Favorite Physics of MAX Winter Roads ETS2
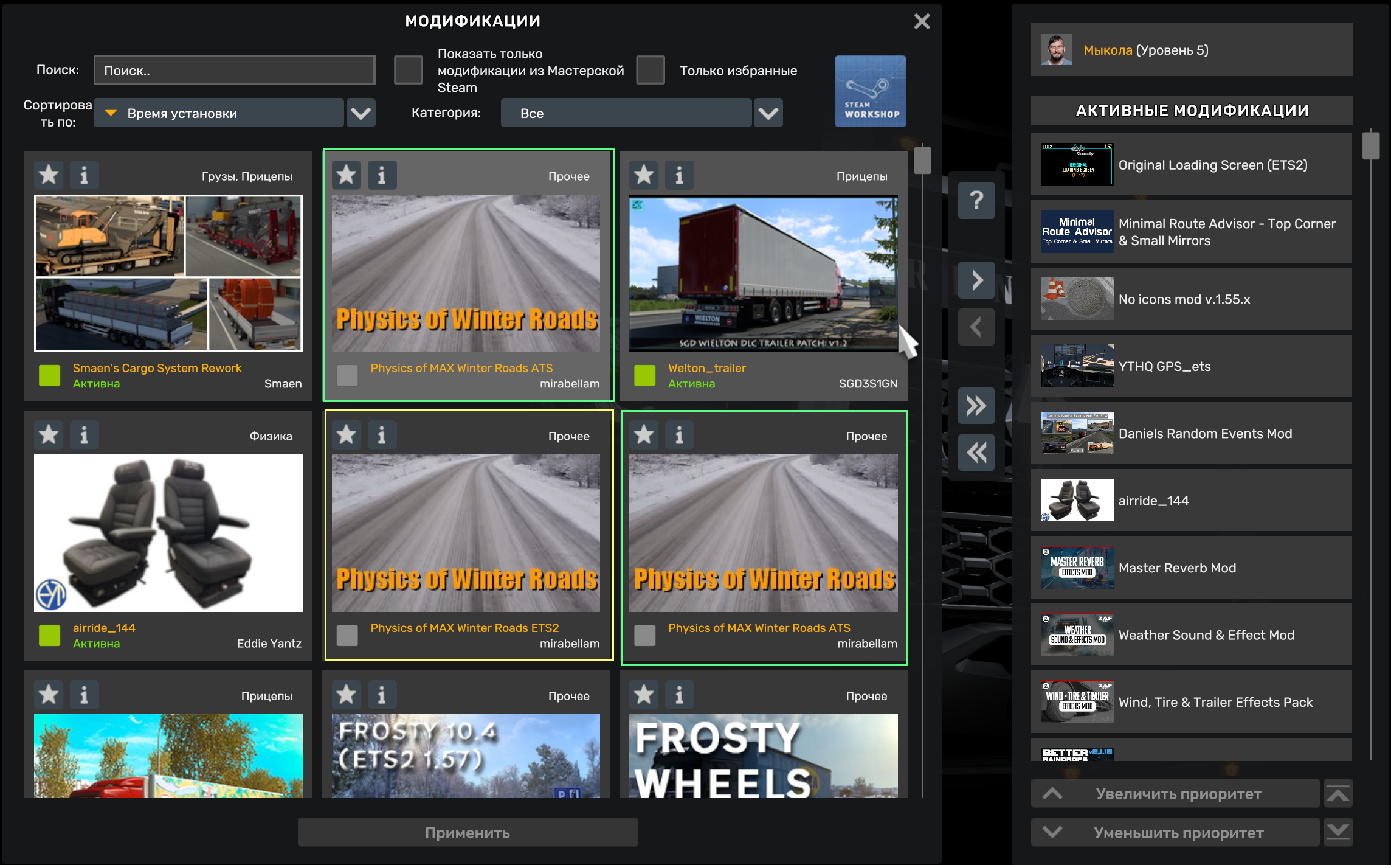Screen dimensions: 1391x865 (347, 435)
